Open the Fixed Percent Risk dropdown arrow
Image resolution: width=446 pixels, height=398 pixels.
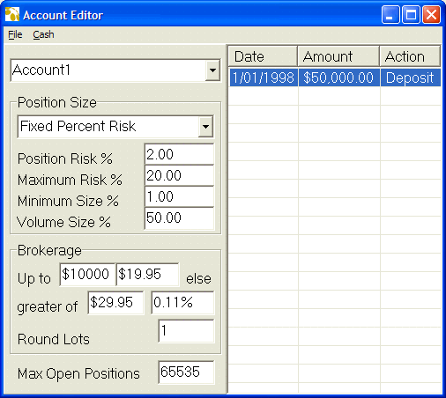point(205,127)
